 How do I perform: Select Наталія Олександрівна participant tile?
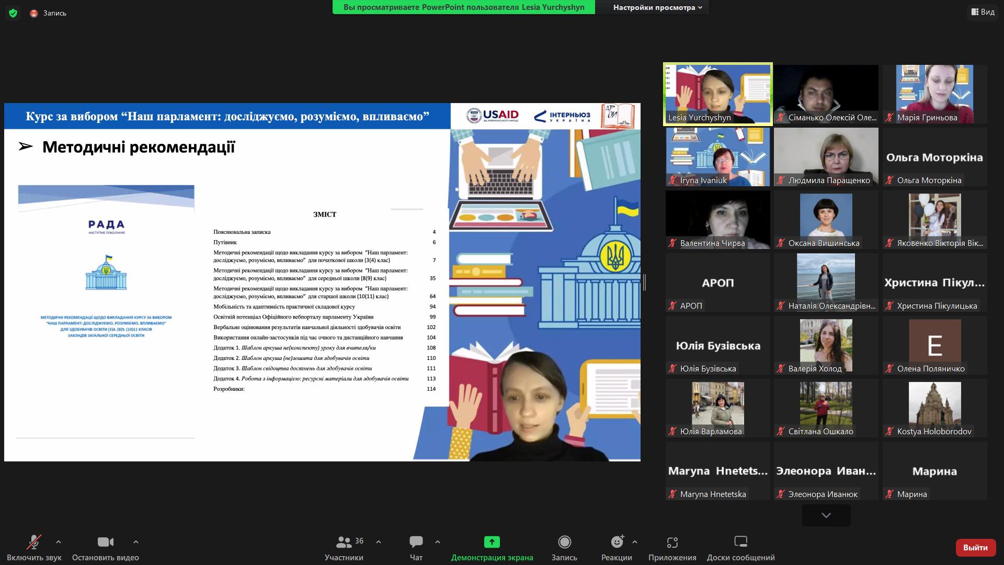826,282
